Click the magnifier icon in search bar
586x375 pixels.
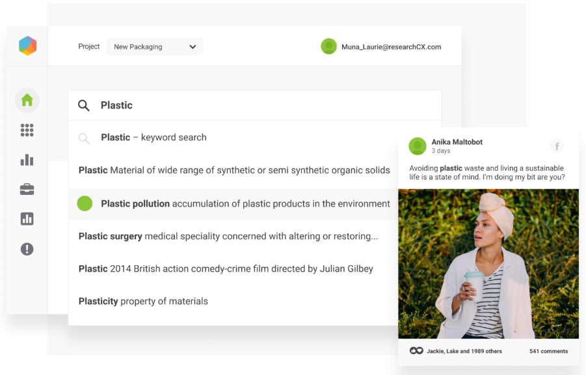coord(84,105)
